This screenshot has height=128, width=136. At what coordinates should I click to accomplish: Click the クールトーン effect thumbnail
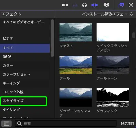pos(113,65)
